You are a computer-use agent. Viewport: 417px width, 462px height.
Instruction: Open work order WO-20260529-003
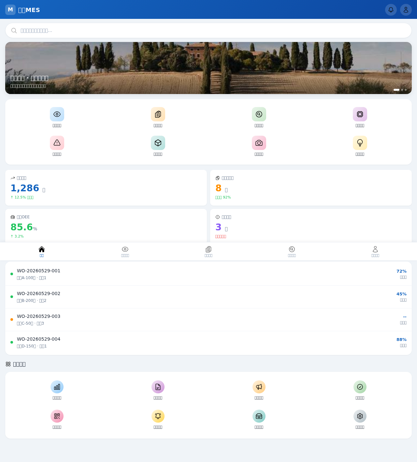coord(208,319)
